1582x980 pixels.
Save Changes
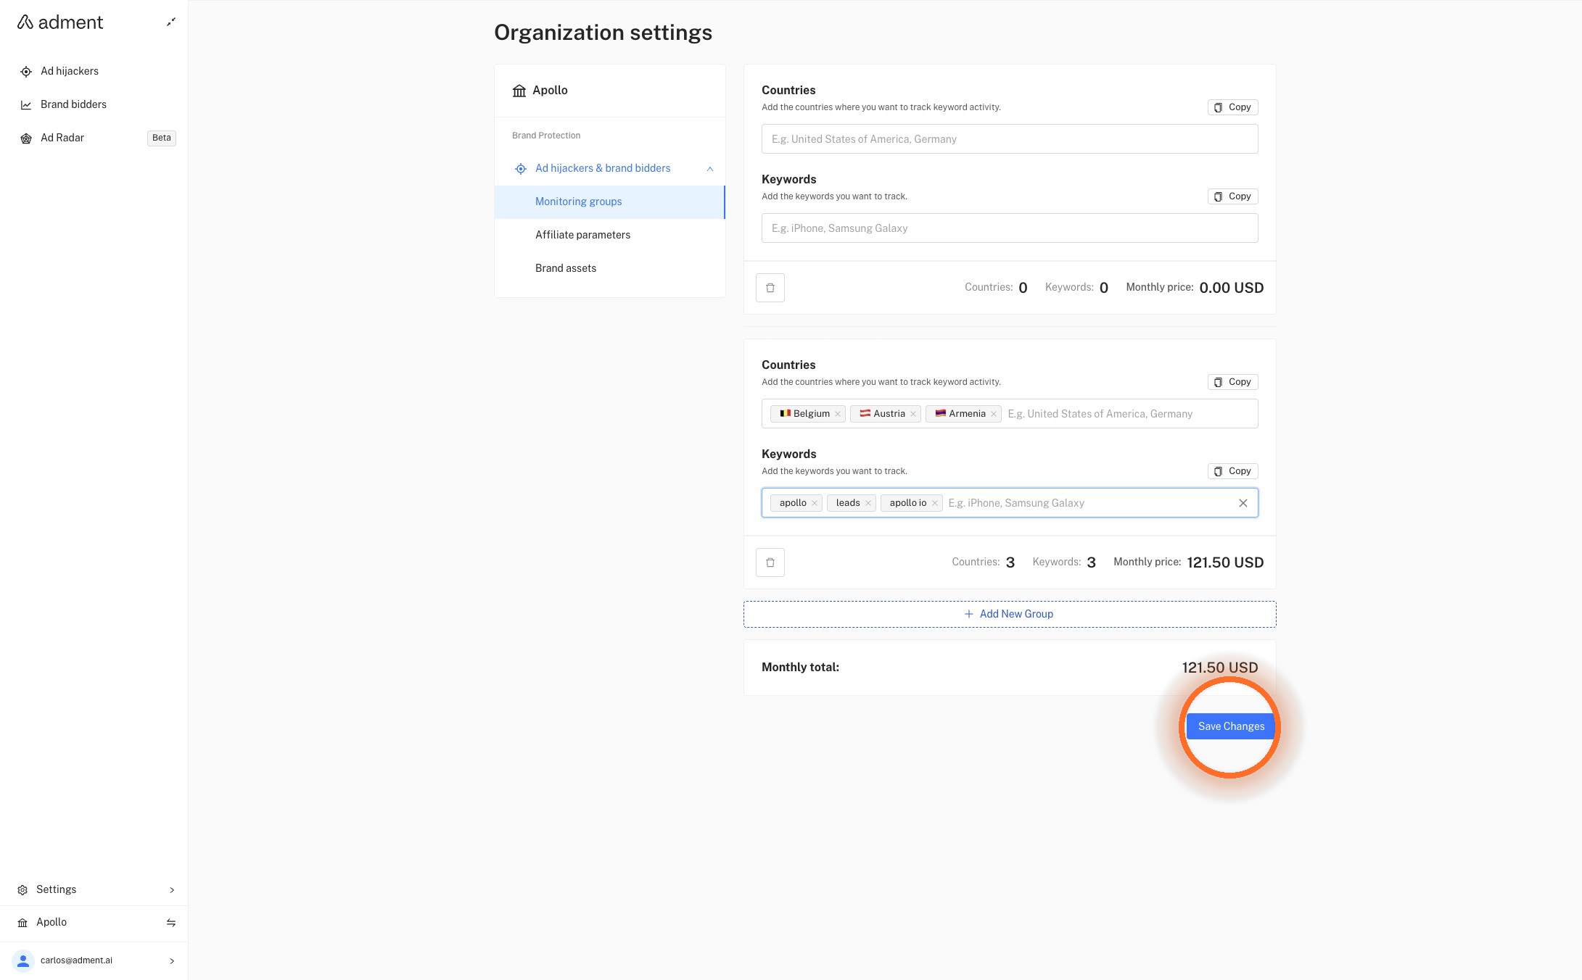pos(1231,726)
